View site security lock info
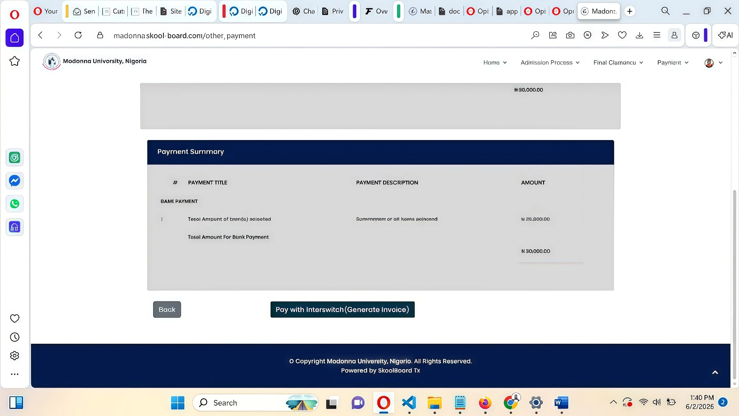The image size is (739, 416). 100,35
